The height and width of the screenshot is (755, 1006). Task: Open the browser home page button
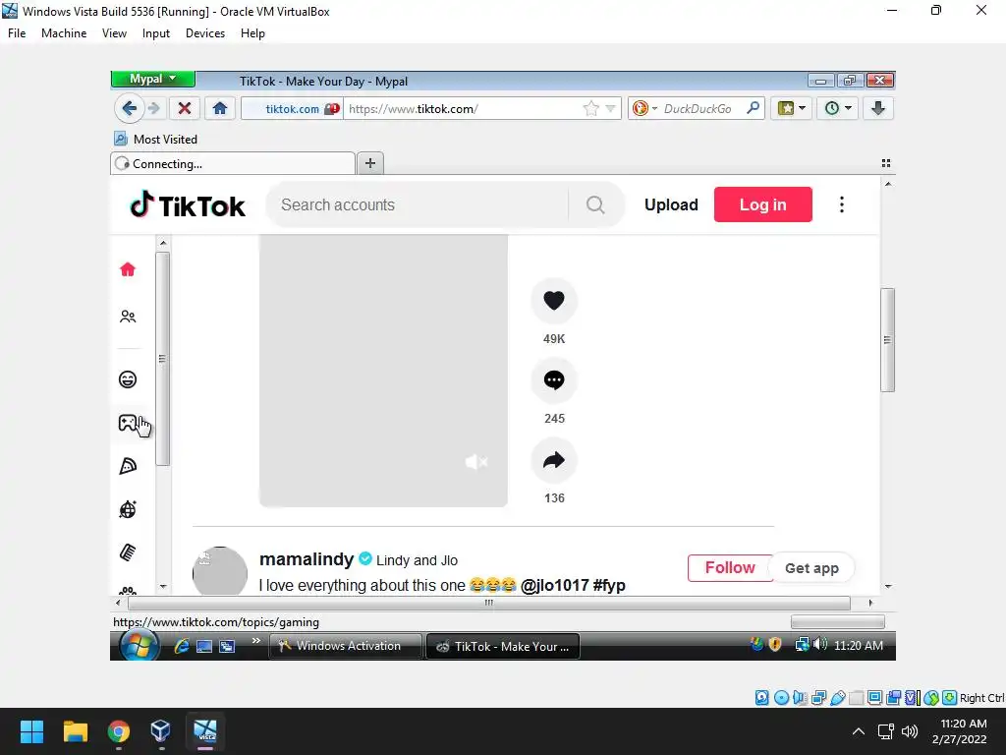220,108
